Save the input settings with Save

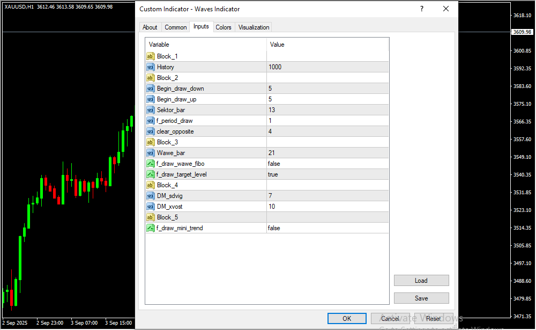(x=421, y=298)
